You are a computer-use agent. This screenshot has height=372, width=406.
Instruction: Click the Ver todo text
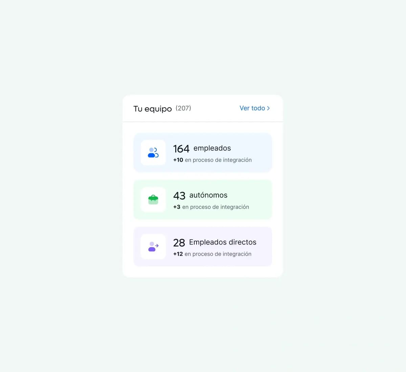[252, 108]
